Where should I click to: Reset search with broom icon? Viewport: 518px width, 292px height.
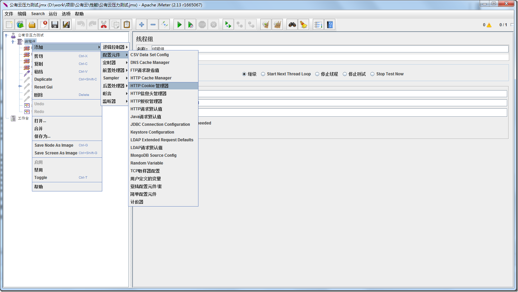click(304, 25)
